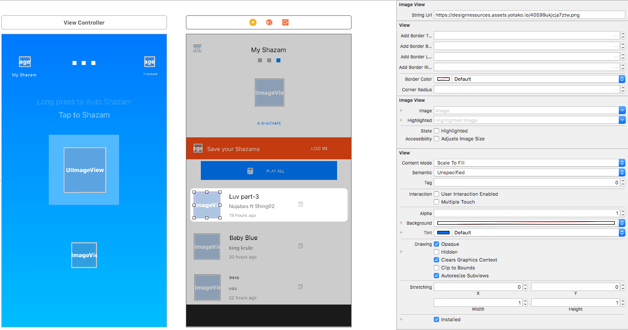Viewport: 628px width, 330px height.
Task: Click the plus icon beside Background
Action: coord(401,223)
